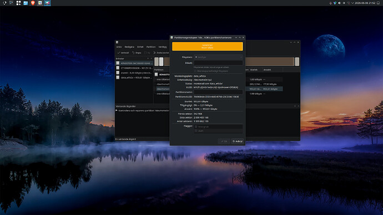Click Ångra toolbar button in main window
Screen dimensions: 383x215
(137, 53)
